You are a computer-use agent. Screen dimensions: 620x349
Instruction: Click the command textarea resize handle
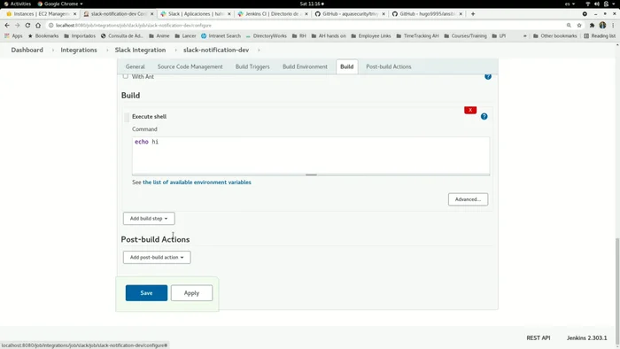[311, 174]
